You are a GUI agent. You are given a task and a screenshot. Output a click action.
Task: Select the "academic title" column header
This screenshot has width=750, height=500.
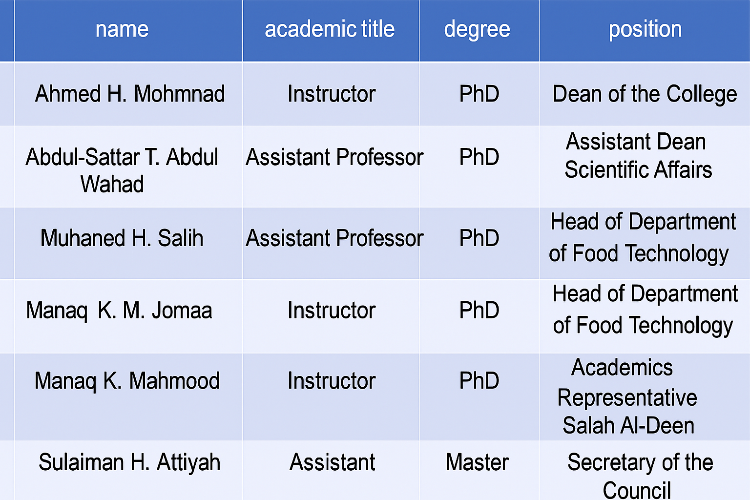[x=330, y=29]
